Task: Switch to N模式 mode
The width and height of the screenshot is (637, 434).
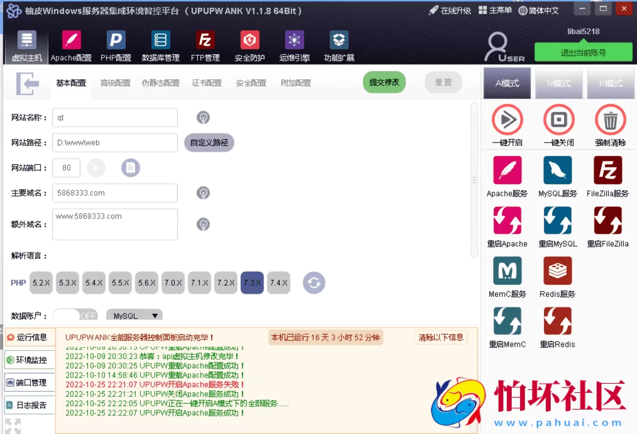Action: click(x=559, y=83)
